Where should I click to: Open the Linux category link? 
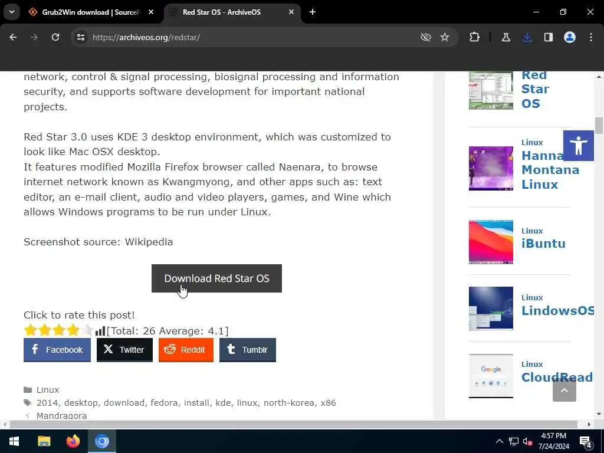(48, 390)
